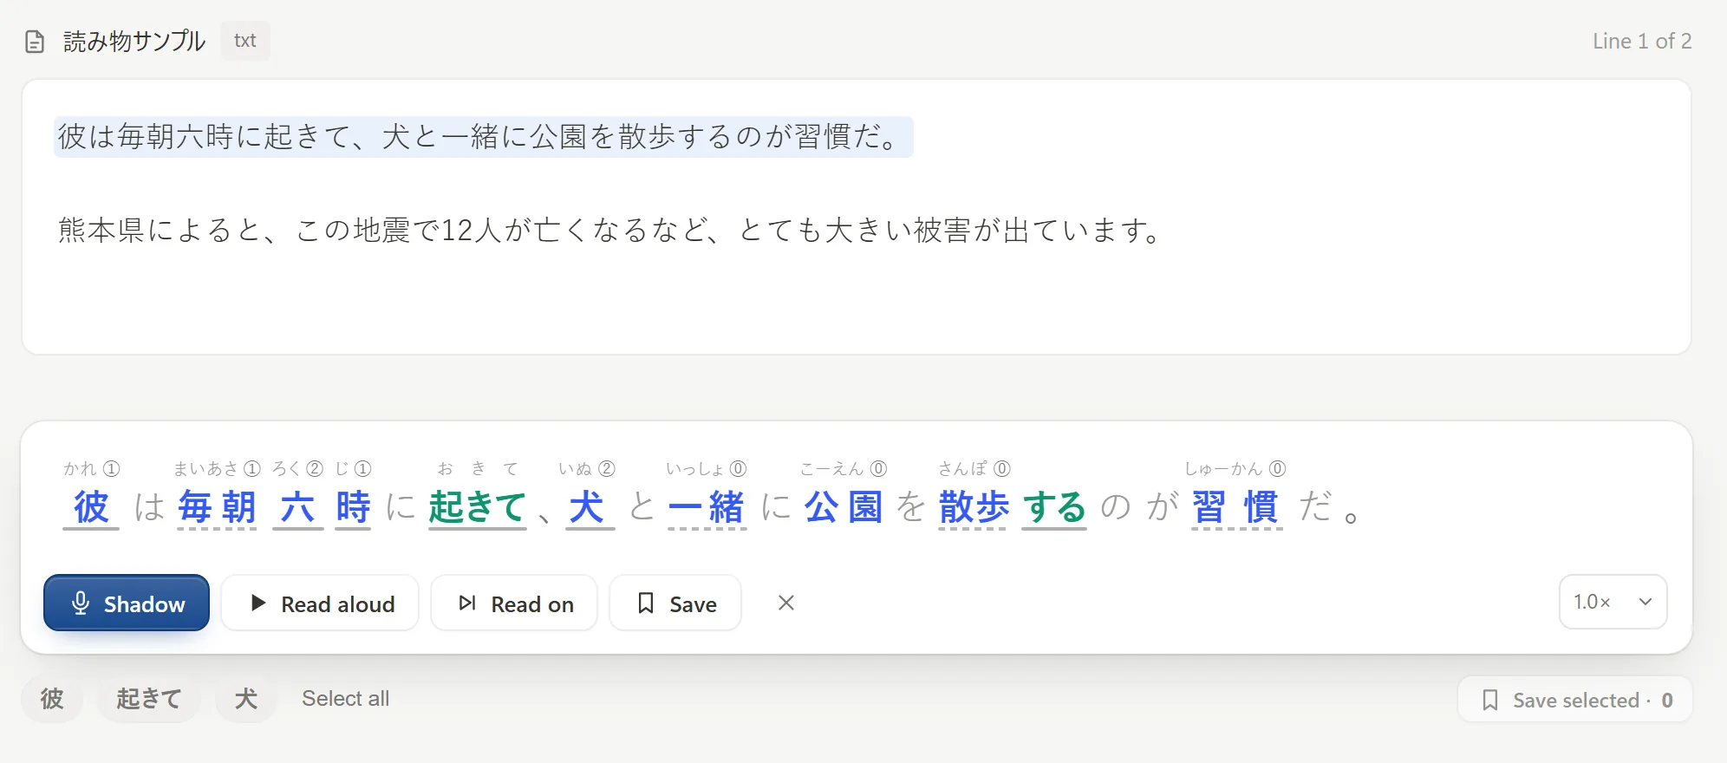Close the sentence panel with X icon

786,603
